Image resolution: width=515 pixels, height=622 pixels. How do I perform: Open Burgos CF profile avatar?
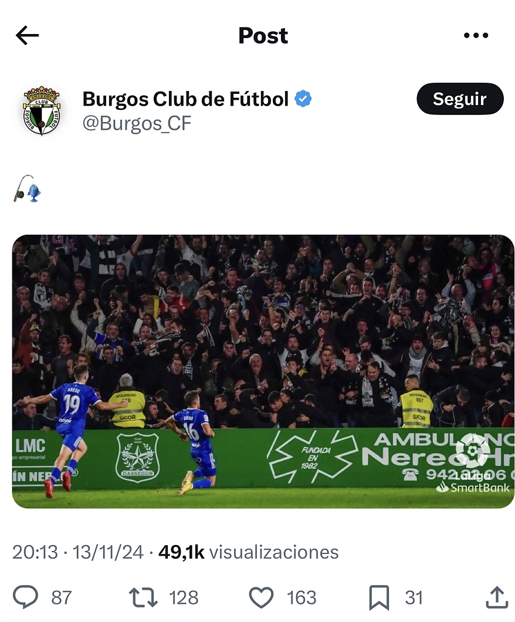coord(42,110)
